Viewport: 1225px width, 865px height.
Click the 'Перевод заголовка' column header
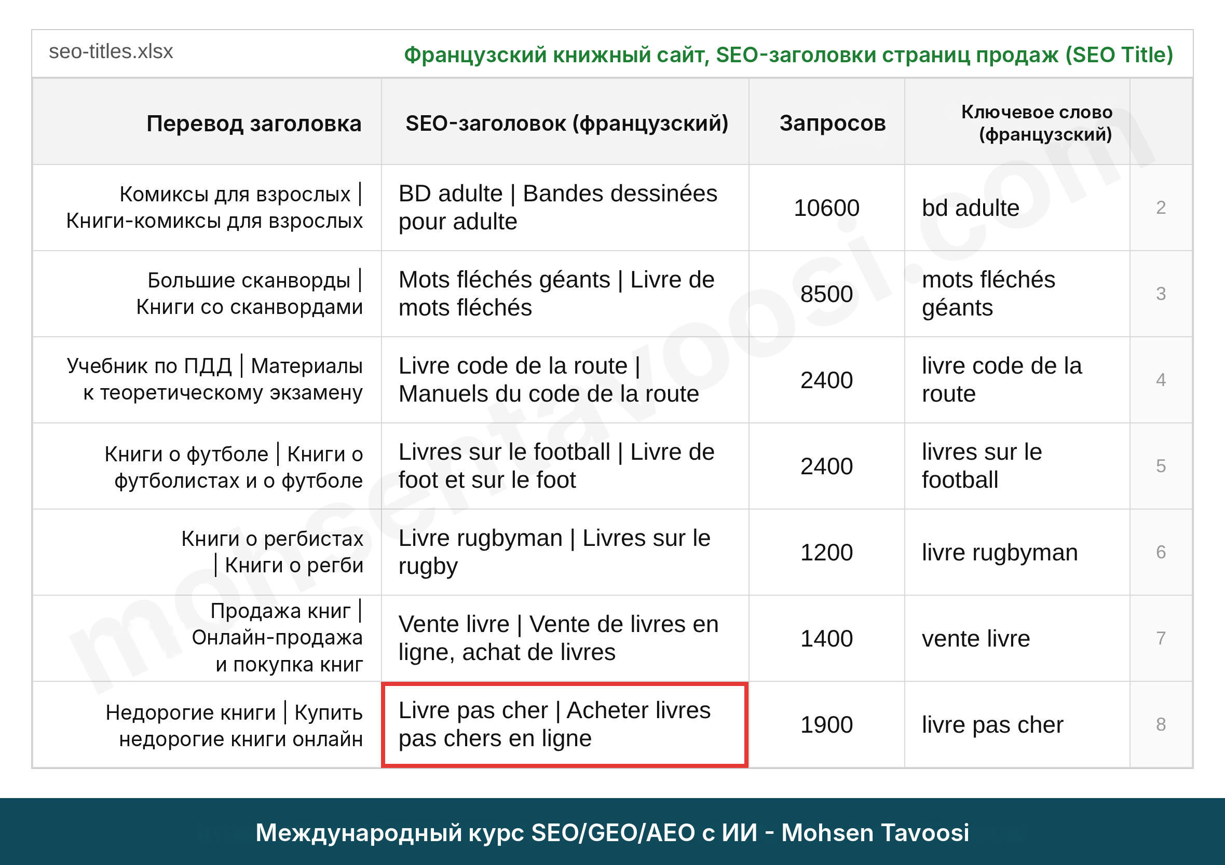point(207,122)
